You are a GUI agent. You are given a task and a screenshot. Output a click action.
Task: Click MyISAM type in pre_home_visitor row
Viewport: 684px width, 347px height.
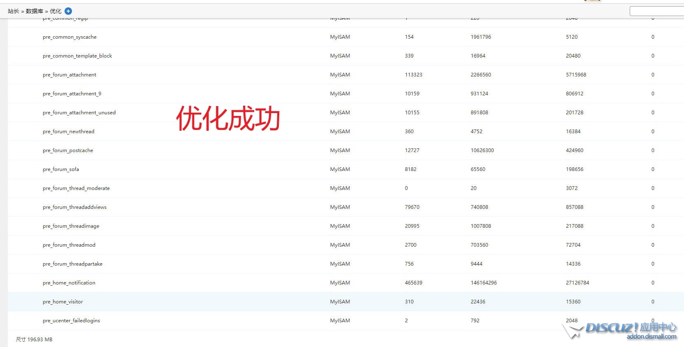click(x=340, y=302)
